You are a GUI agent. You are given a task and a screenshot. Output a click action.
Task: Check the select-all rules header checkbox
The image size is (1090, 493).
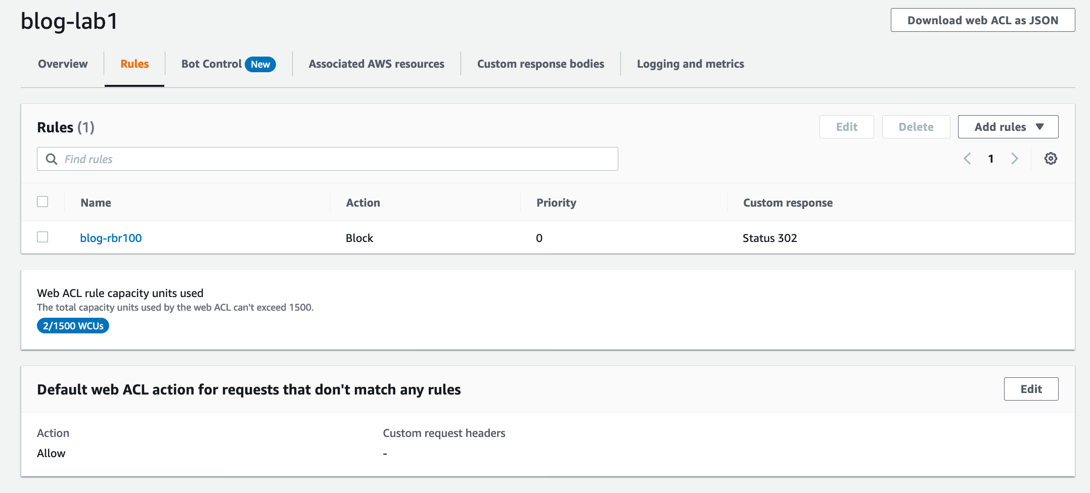(x=42, y=202)
